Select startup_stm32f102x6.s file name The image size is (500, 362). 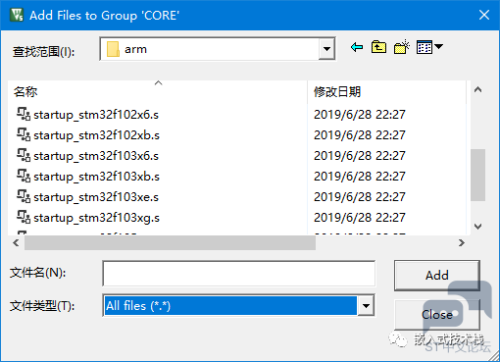click(x=96, y=115)
